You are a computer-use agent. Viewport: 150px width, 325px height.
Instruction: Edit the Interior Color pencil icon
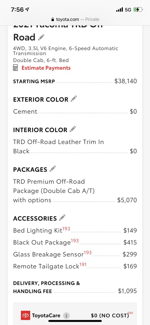[73, 129]
